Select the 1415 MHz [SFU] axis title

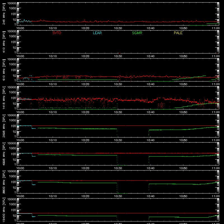[x=4, y=98]
